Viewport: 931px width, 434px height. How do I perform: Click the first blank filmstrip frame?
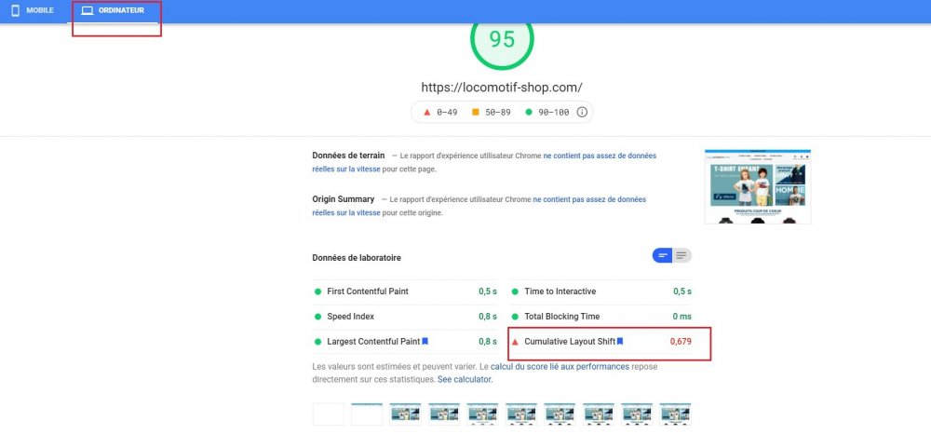tap(329, 414)
